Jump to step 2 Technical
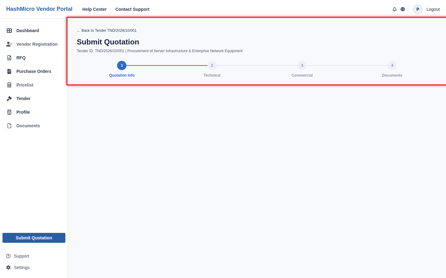 pyautogui.click(x=212, y=65)
